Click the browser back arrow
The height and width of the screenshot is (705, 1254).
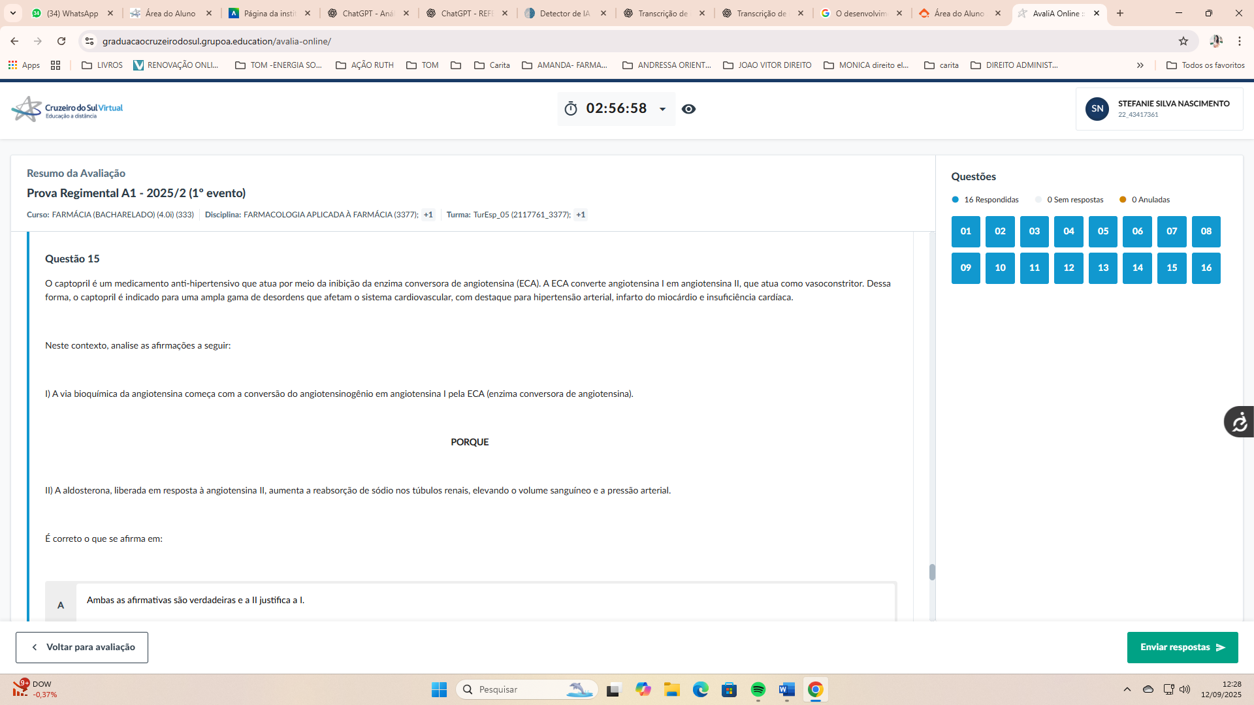[14, 41]
